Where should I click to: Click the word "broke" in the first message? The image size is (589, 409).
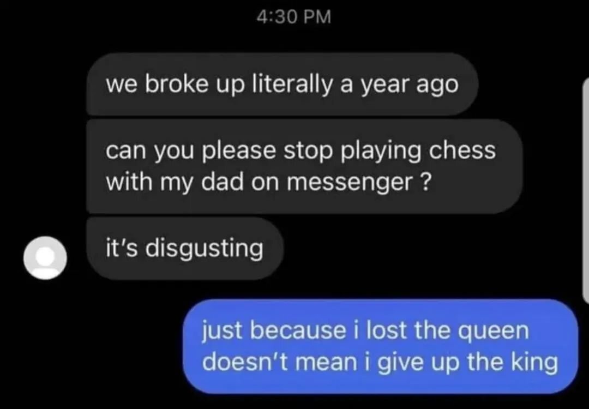(x=176, y=84)
